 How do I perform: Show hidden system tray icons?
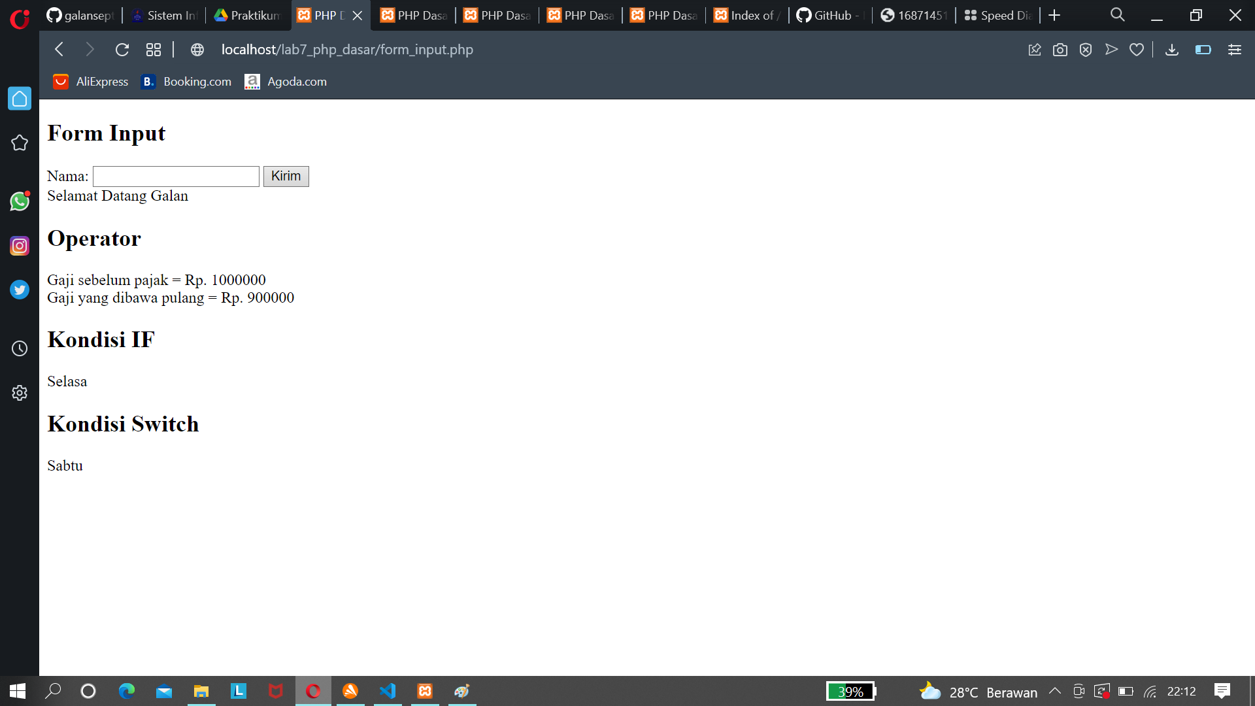pos(1054,692)
